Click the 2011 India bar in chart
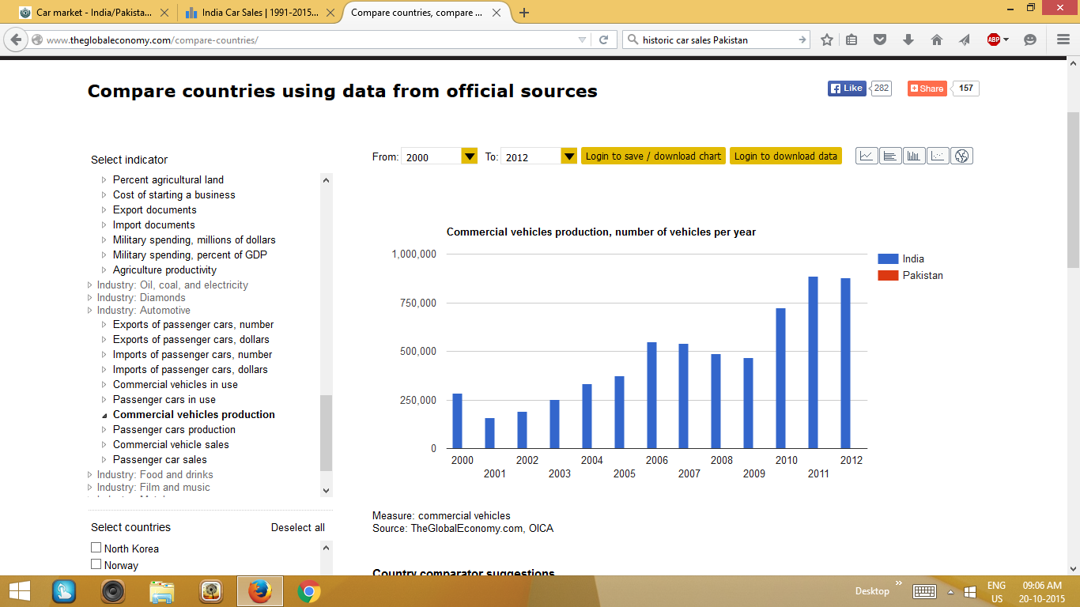 (x=813, y=362)
